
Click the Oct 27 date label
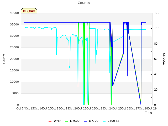[x=135, y=108]
